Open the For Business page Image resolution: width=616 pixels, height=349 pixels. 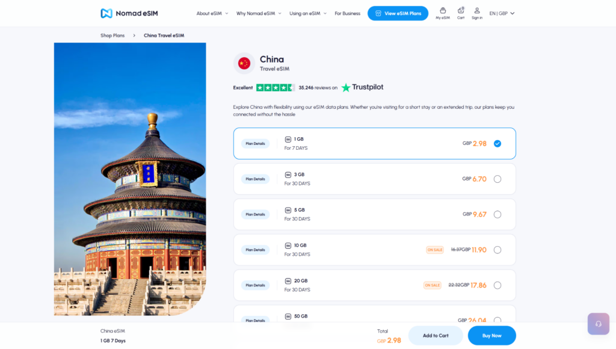click(x=347, y=13)
